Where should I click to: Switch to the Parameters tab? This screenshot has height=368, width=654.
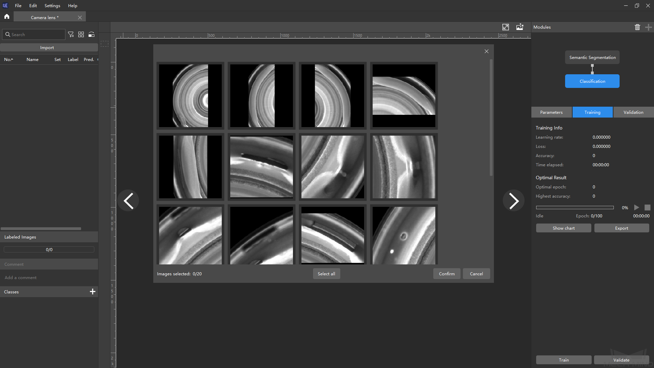[x=551, y=112]
